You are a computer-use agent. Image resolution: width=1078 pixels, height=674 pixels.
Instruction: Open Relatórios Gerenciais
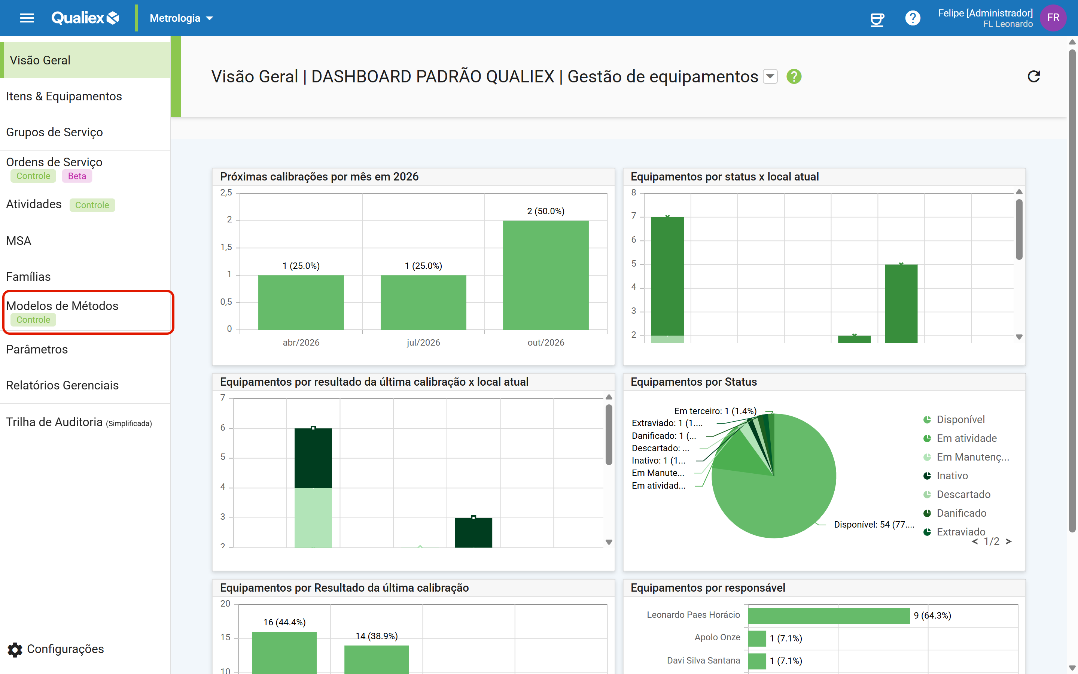85,386
